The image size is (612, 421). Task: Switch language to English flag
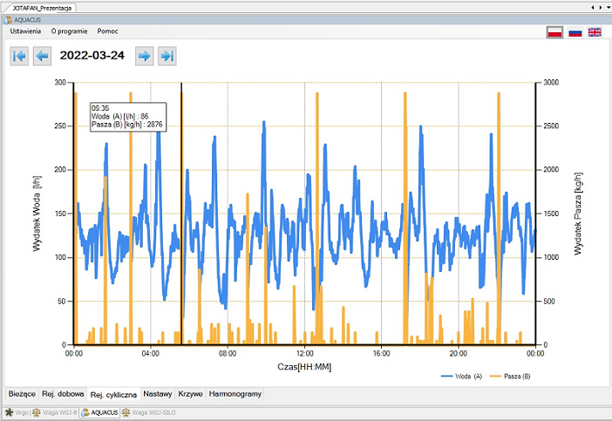pos(595,32)
